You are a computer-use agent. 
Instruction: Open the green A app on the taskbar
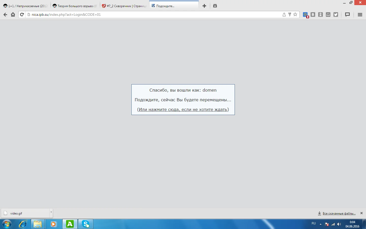pos(70,224)
